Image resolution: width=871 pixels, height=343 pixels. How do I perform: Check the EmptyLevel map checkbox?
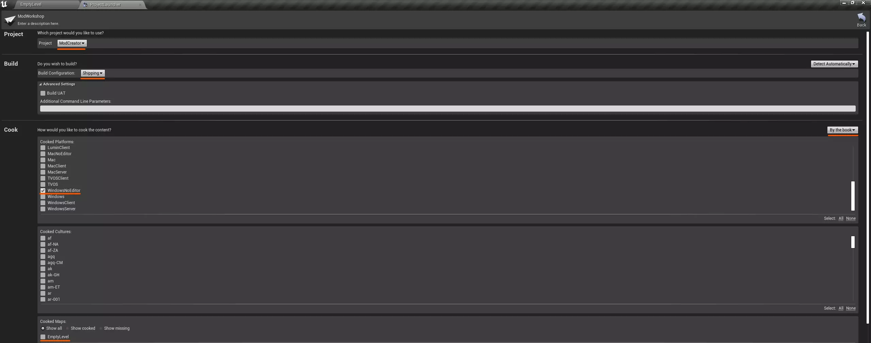coord(43,337)
